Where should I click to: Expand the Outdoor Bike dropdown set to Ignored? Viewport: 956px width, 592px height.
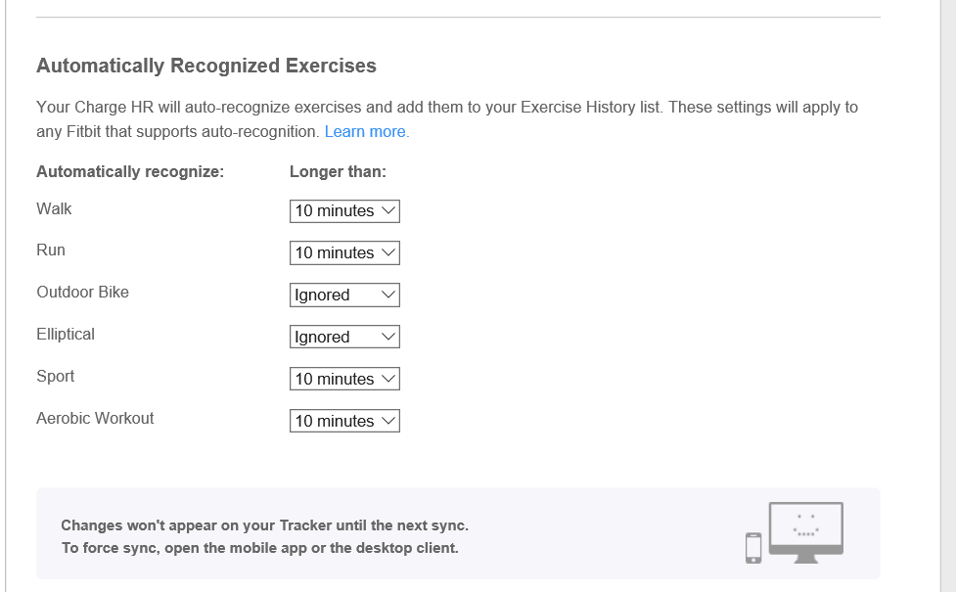pos(344,295)
